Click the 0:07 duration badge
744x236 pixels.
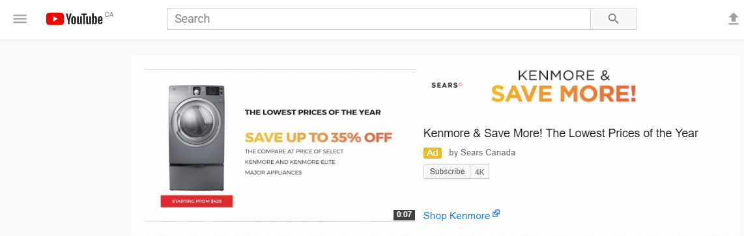[404, 215]
